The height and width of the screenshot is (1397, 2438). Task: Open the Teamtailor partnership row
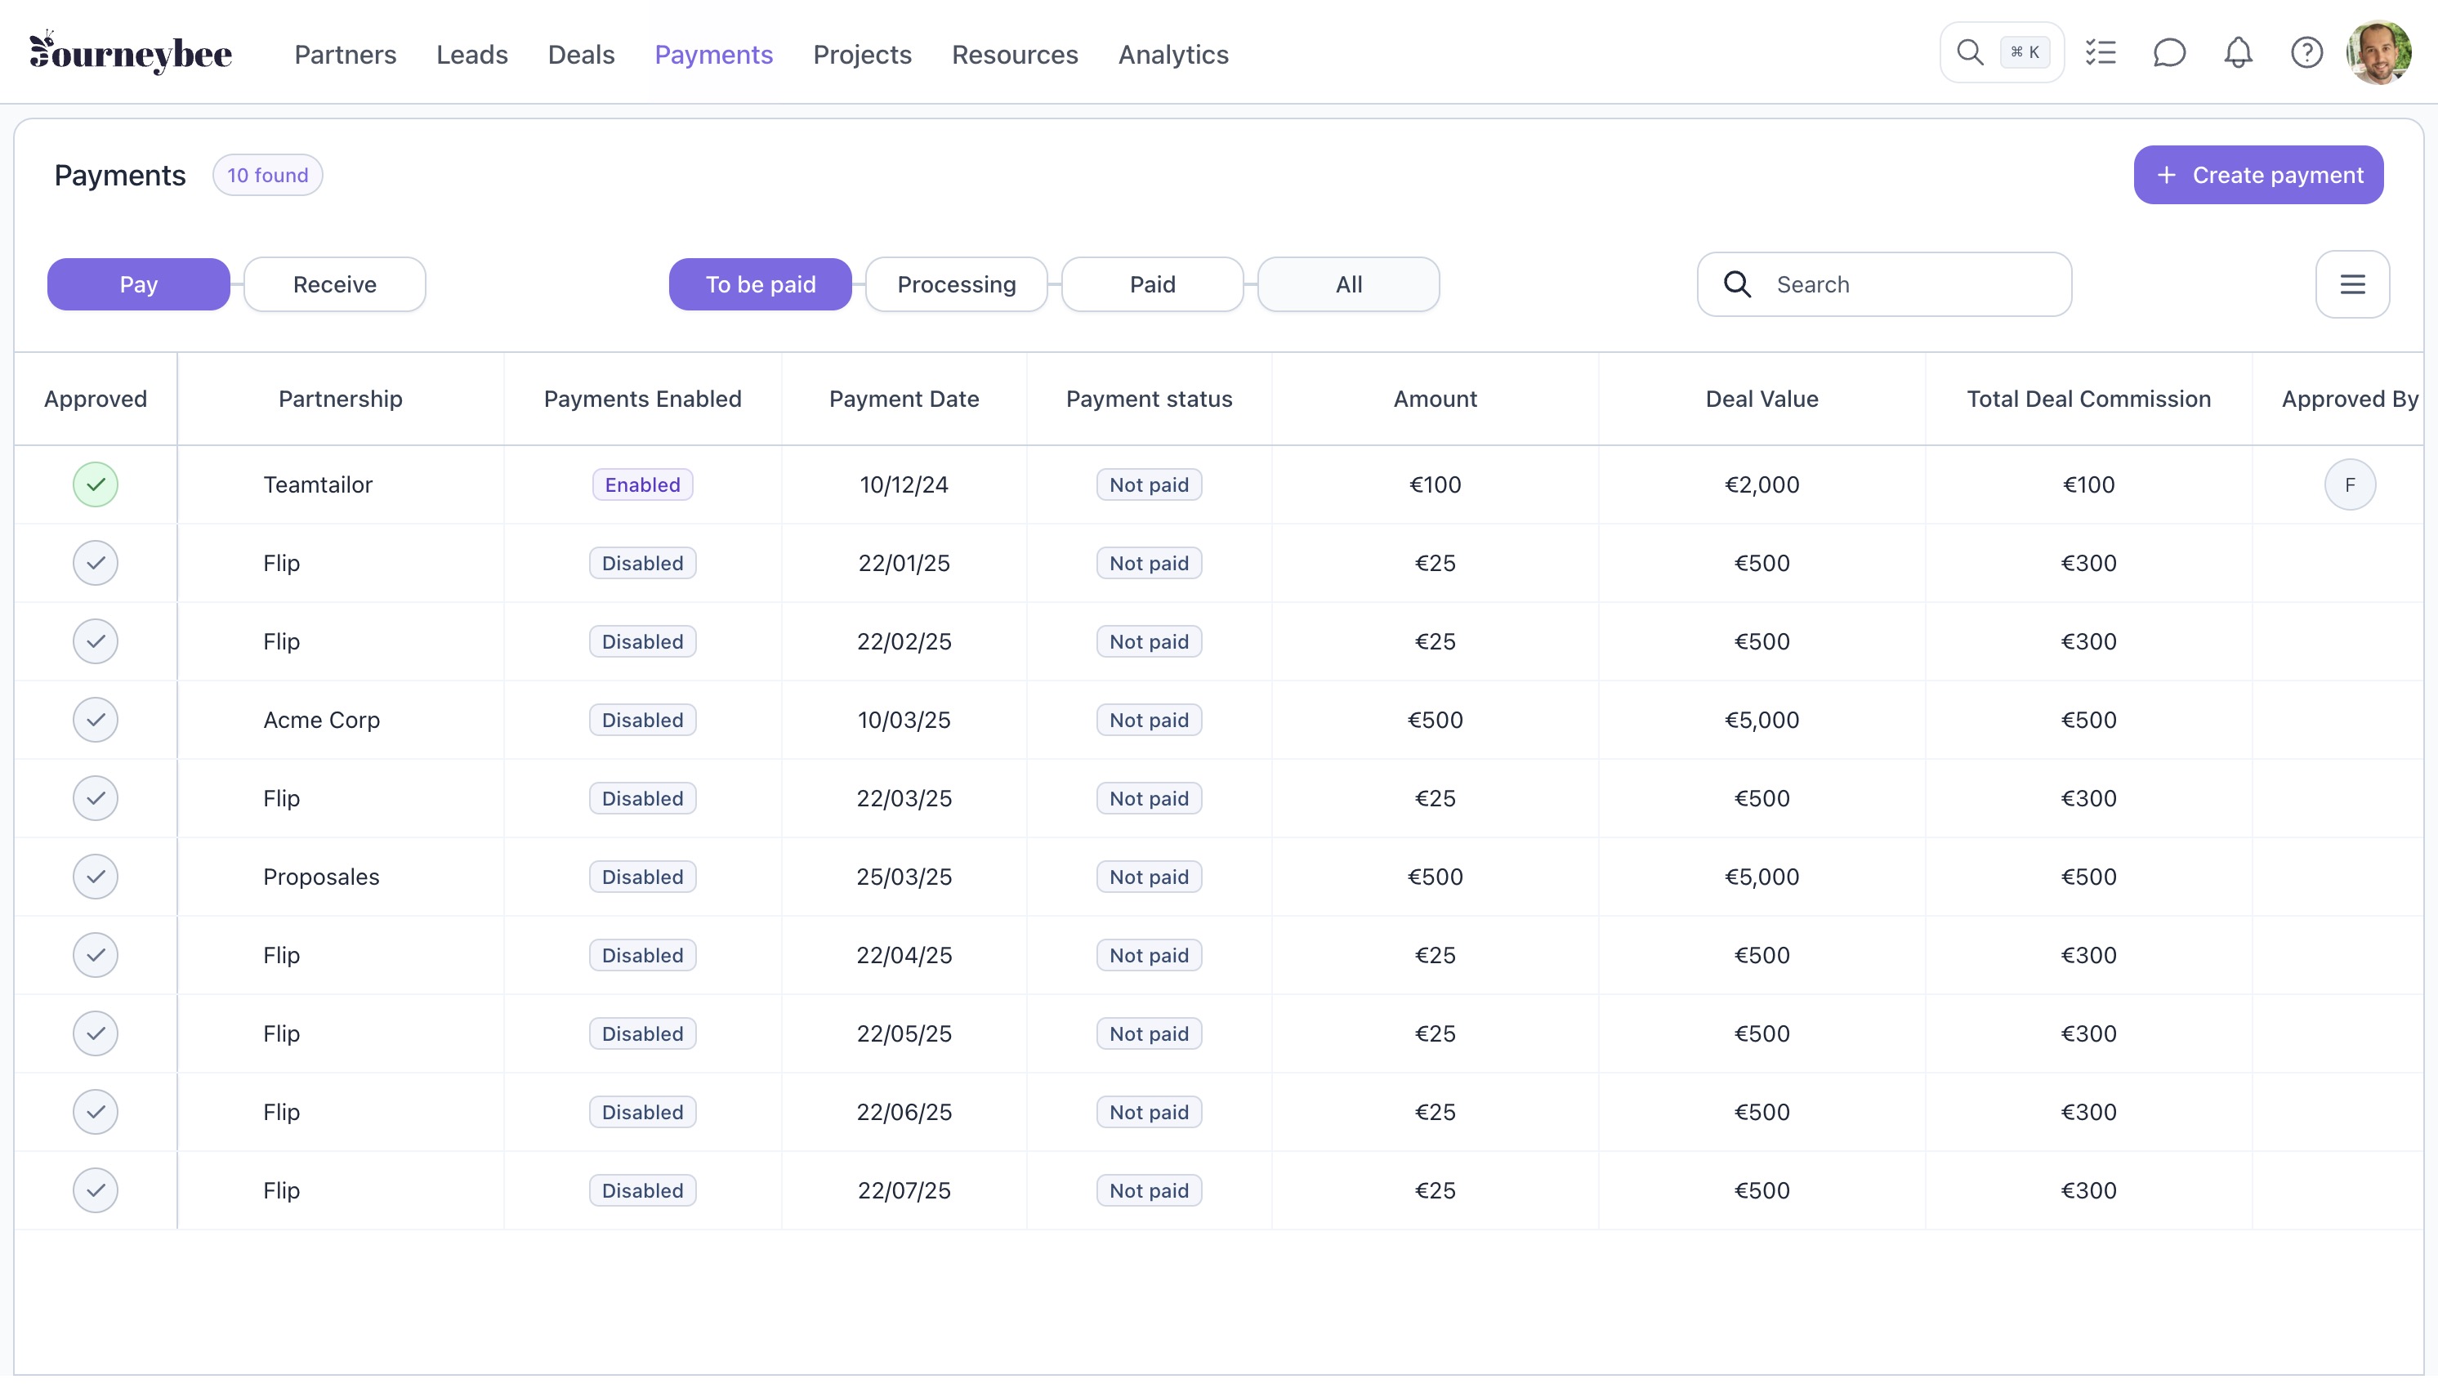coord(318,484)
